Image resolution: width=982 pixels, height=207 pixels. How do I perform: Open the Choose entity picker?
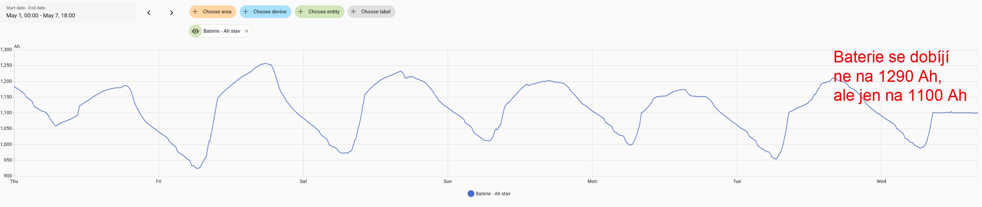coord(324,12)
